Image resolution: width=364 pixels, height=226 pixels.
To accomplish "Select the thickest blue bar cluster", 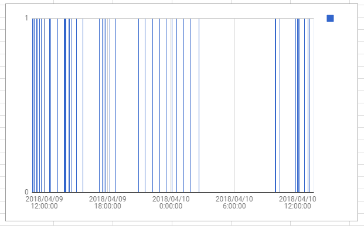I will [x=65, y=105].
